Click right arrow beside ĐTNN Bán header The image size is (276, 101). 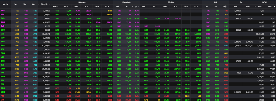[275, 6]
